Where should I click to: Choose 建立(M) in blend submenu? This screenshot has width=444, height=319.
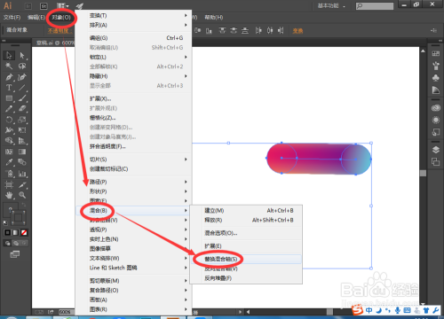coord(246,211)
